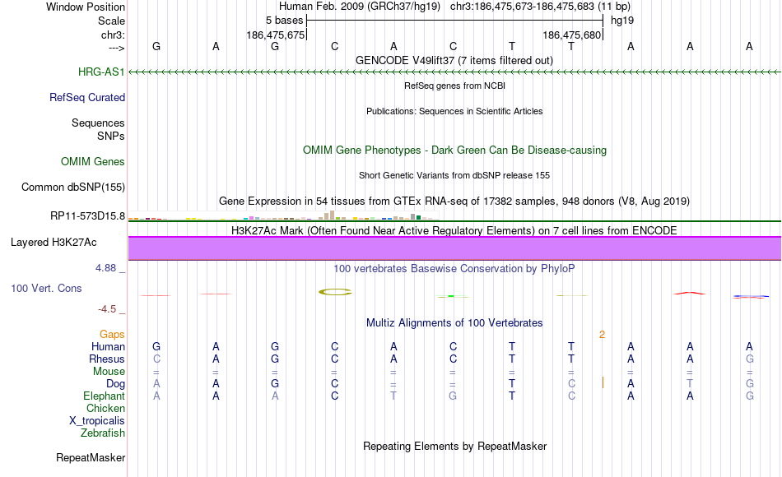This screenshot has height=477, width=782.
Task: Click the Common dbSNP(155) track label
Action: pos(72,187)
